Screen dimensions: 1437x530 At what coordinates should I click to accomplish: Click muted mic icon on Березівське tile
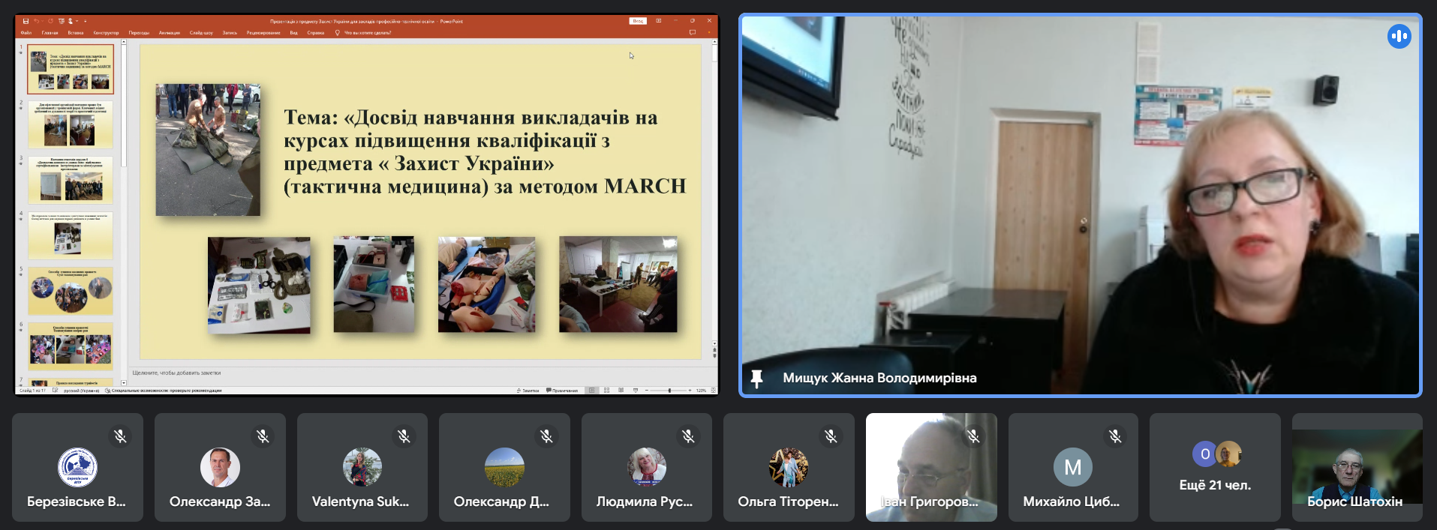(x=120, y=436)
